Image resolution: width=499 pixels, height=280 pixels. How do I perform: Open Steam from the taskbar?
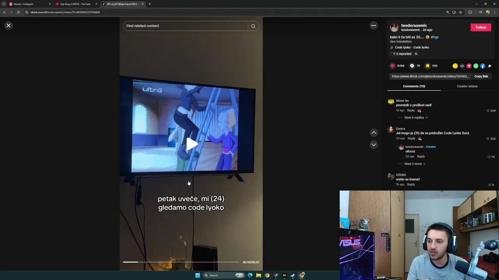coord(293,275)
